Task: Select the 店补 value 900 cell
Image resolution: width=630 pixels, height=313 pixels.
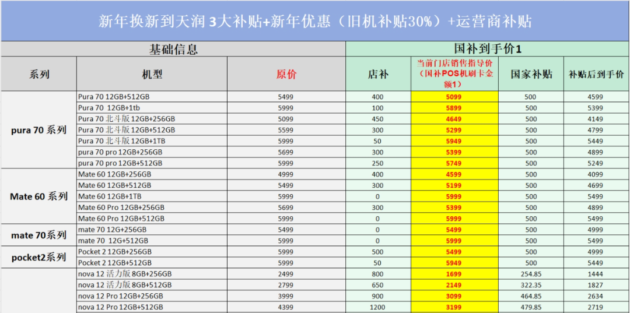Action: [x=378, y=296]
